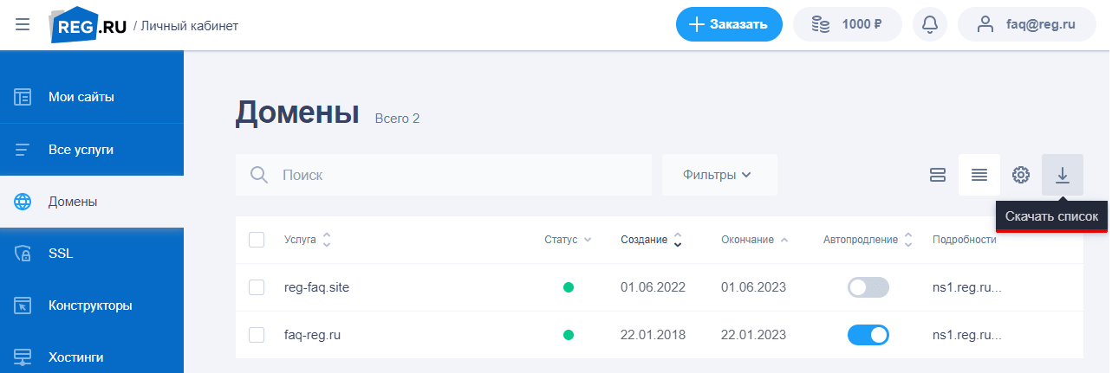Switch to card view layout icon
1112x373 pixels.
(x=937, y=175)
